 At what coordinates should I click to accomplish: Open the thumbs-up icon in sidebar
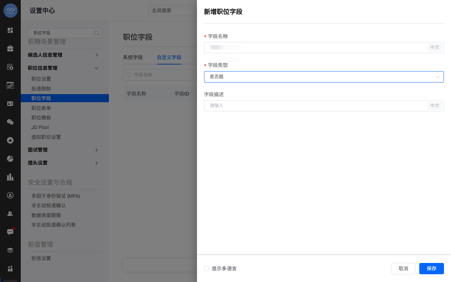pyautogui.click(x=10, y=140)
